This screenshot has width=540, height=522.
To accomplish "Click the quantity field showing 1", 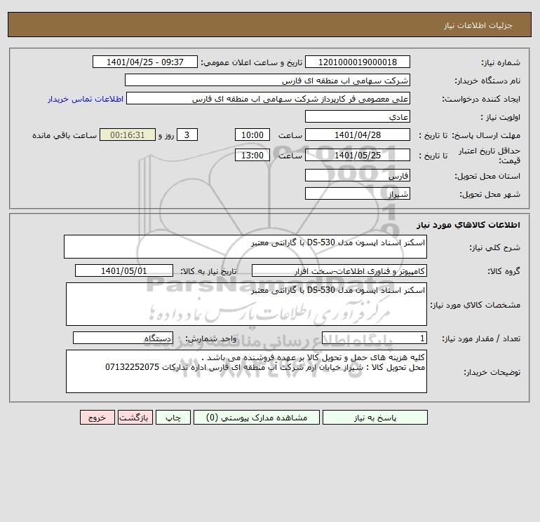I will pyautogui.click(x=374, y=338).
